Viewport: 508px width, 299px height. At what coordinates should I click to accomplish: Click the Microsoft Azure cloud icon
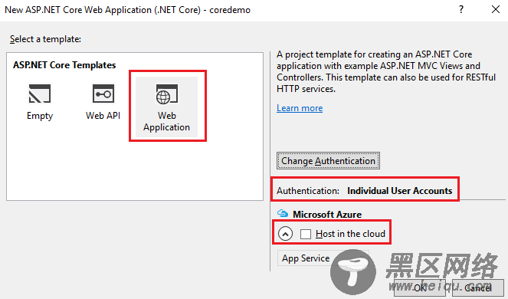(283, 214)
